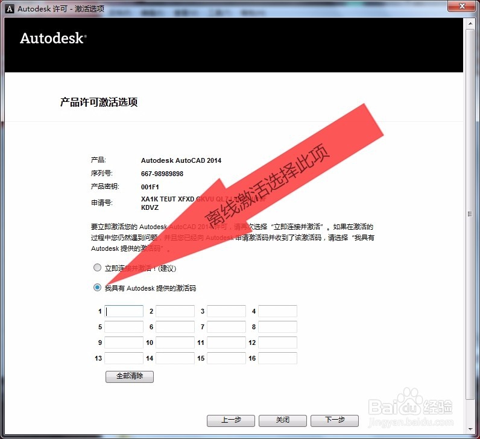The height and width of the screenshot is (439, 480).
Task: Click the product key 001F1
Action: pyautogui.click(x=150, y=187)
